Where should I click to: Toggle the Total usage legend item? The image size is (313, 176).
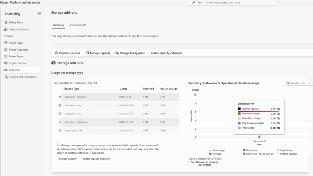click(x=218, y=150)
